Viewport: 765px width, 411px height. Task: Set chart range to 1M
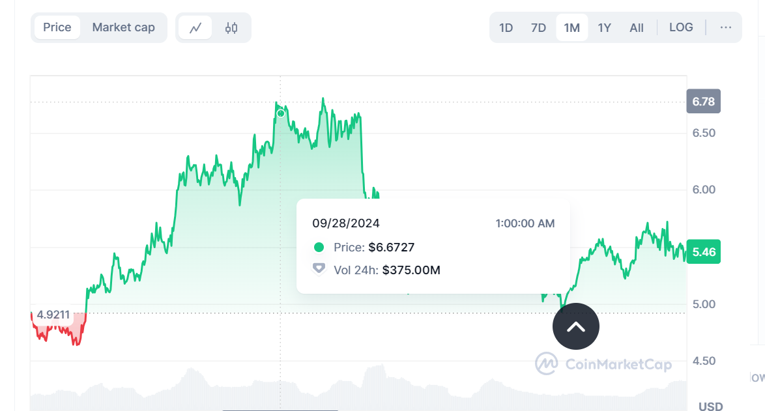click(x=571, y=27)
